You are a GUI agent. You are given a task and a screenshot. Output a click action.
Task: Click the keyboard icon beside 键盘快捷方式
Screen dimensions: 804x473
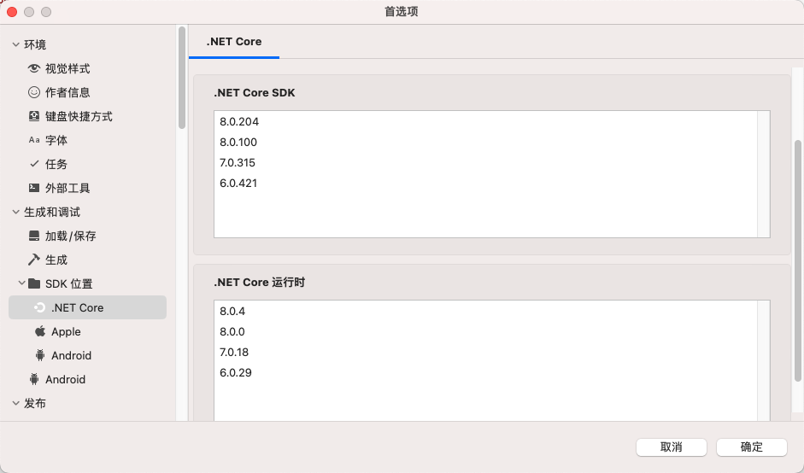point(34,116)
